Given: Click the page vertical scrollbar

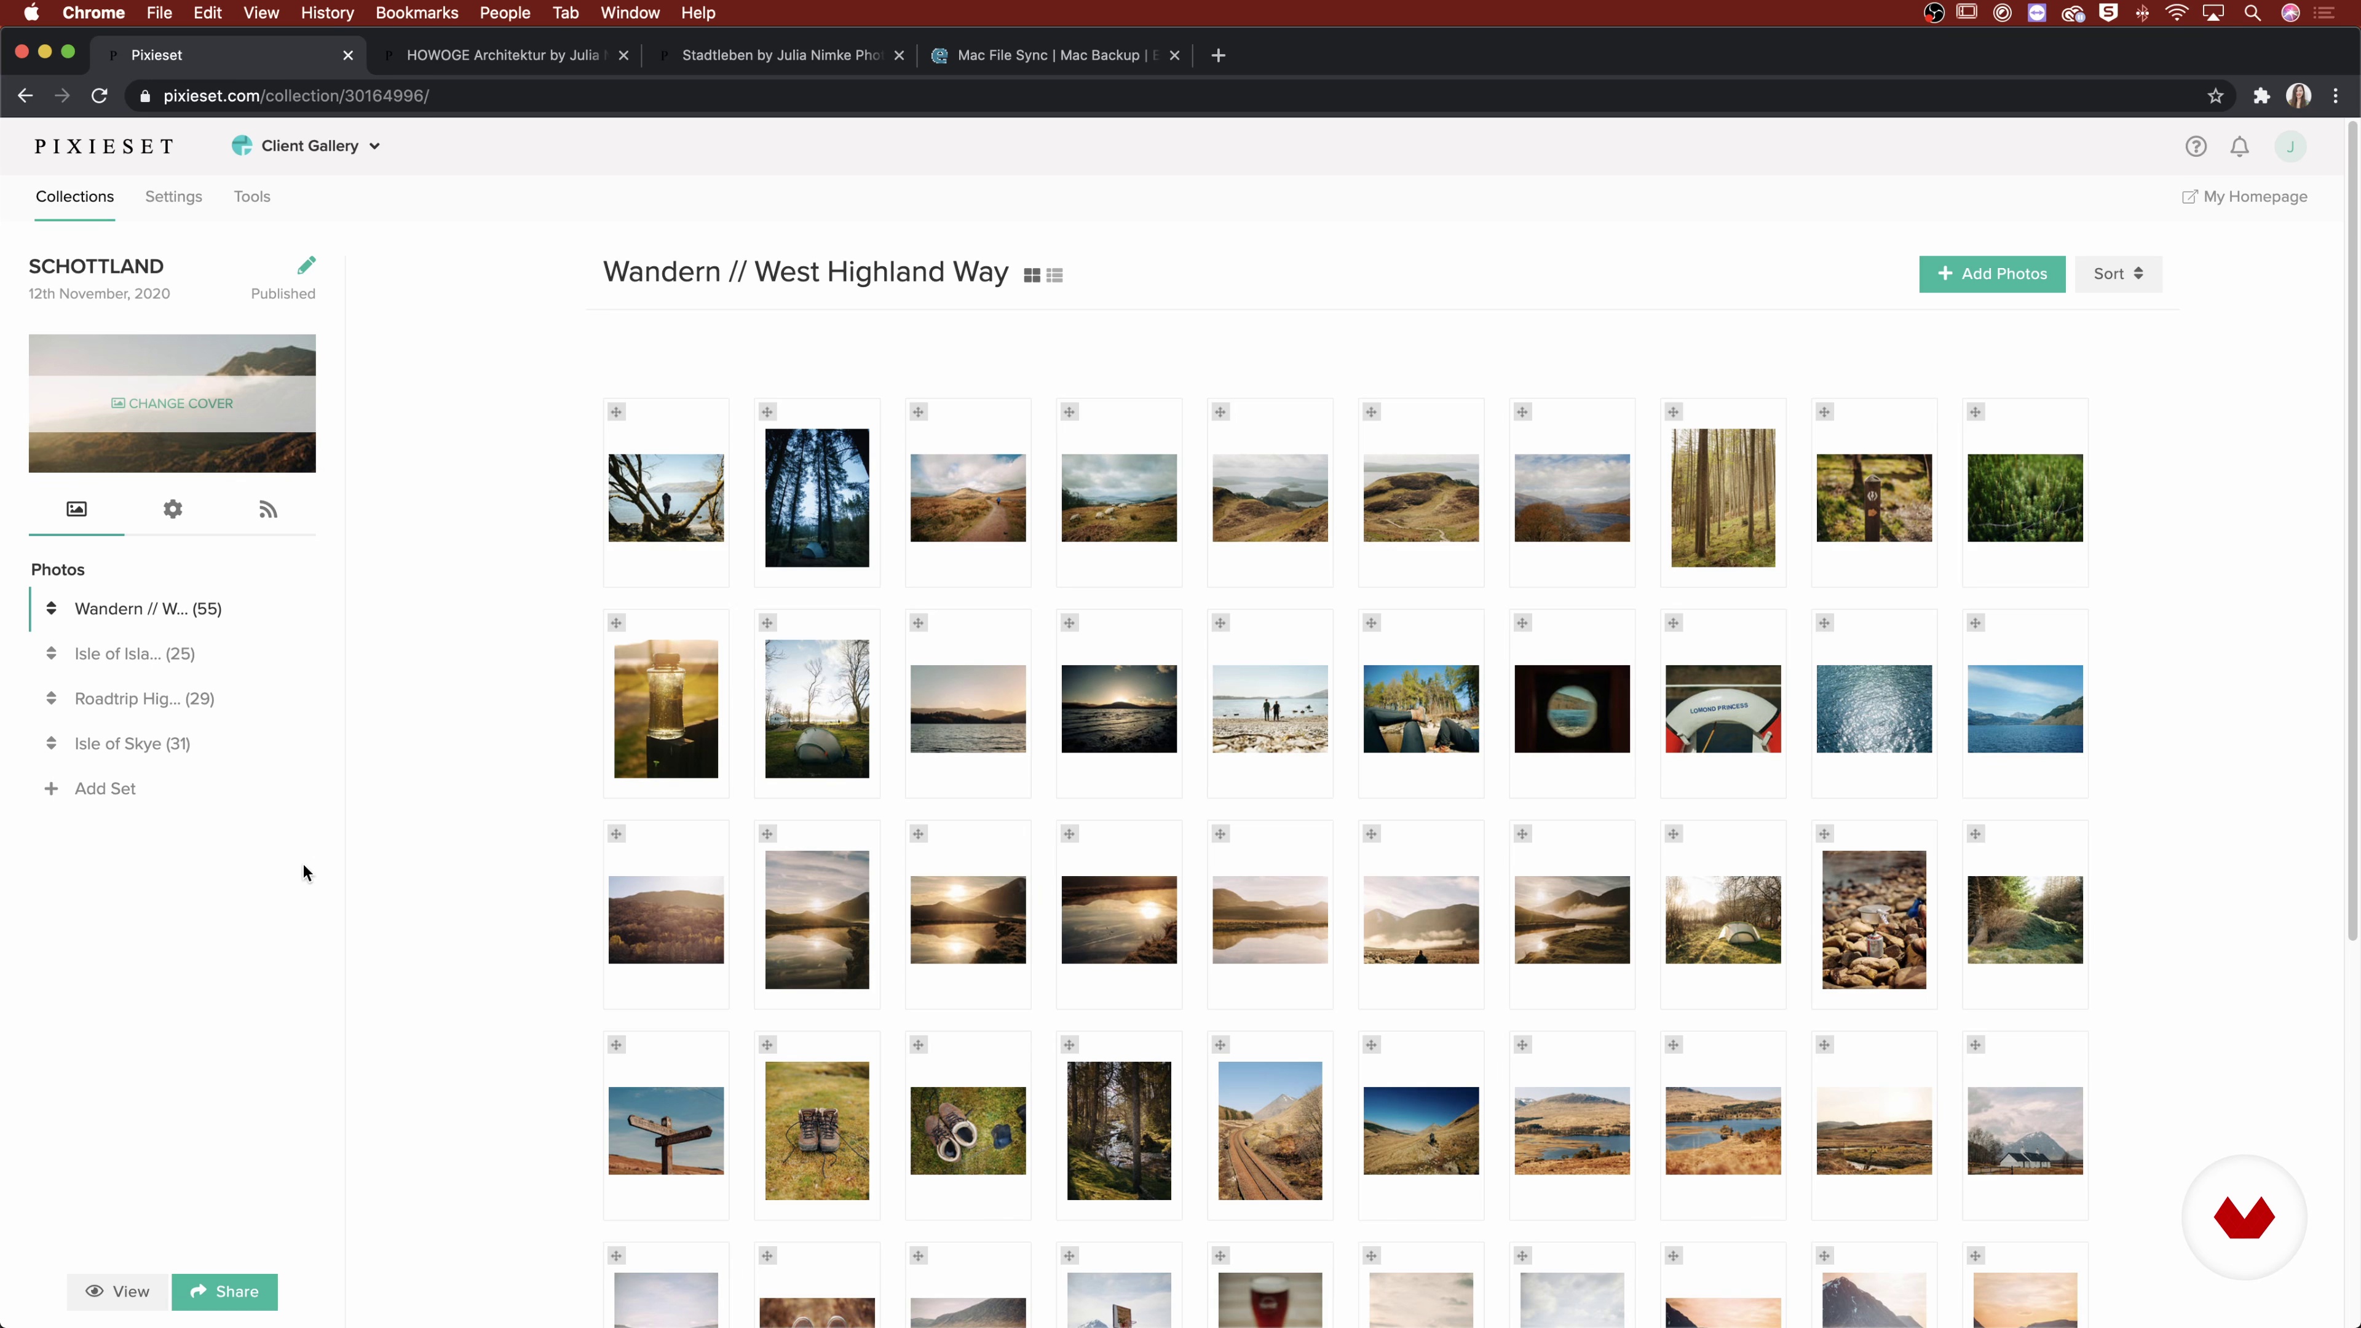Looking at the screenshot, I should tap(2353, 532).
